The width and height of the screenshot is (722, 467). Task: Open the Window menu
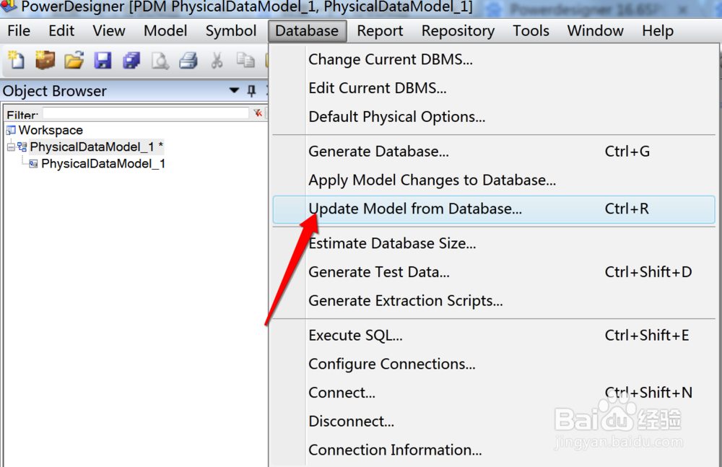click(596, 31)
